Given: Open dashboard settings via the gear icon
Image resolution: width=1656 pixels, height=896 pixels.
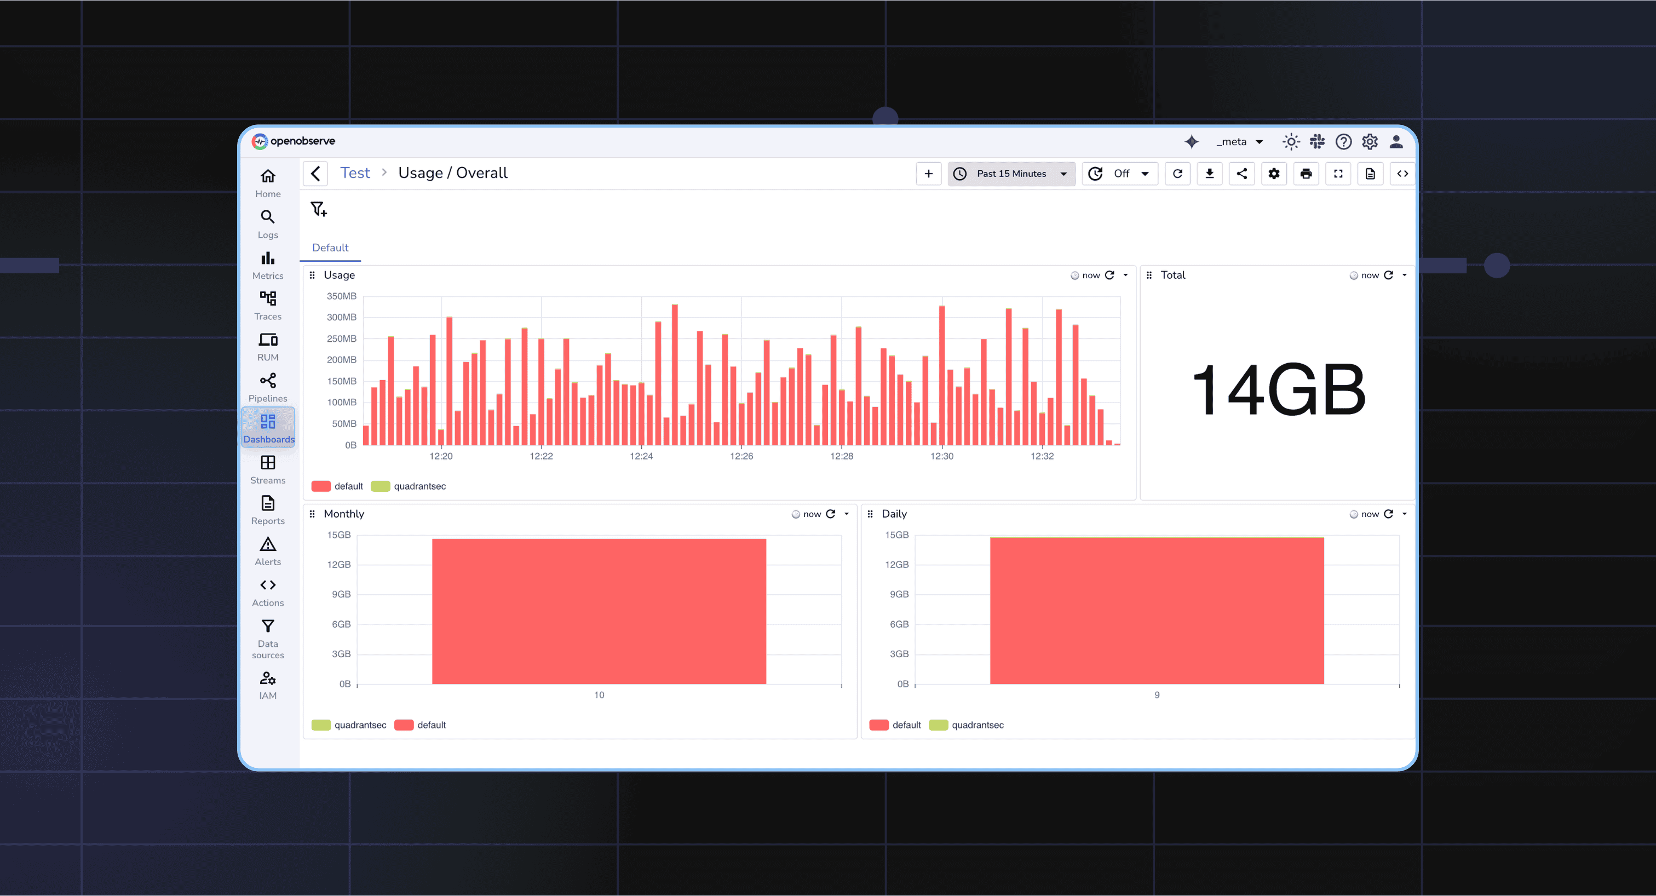Looking at the screenshot, I should point(1274,174).
